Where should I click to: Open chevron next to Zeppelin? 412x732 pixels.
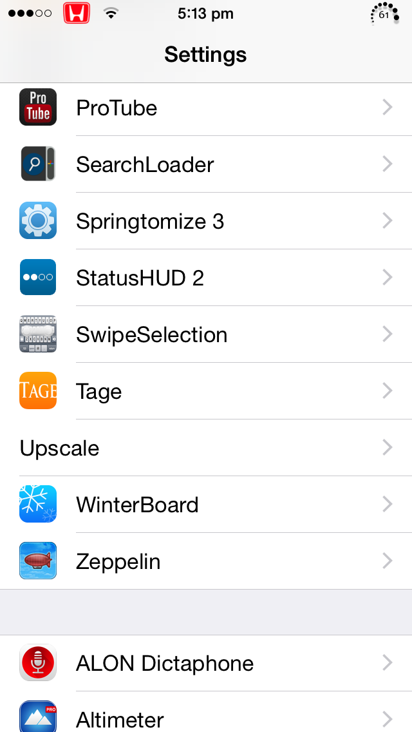pos(388,561)
